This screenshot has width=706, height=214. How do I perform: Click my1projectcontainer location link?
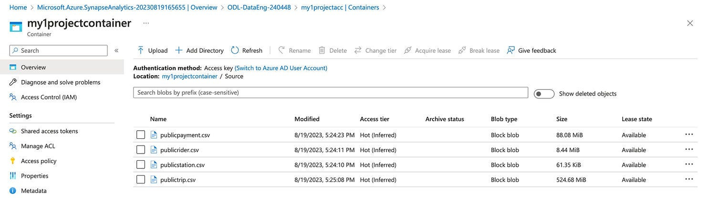point(189,76)
